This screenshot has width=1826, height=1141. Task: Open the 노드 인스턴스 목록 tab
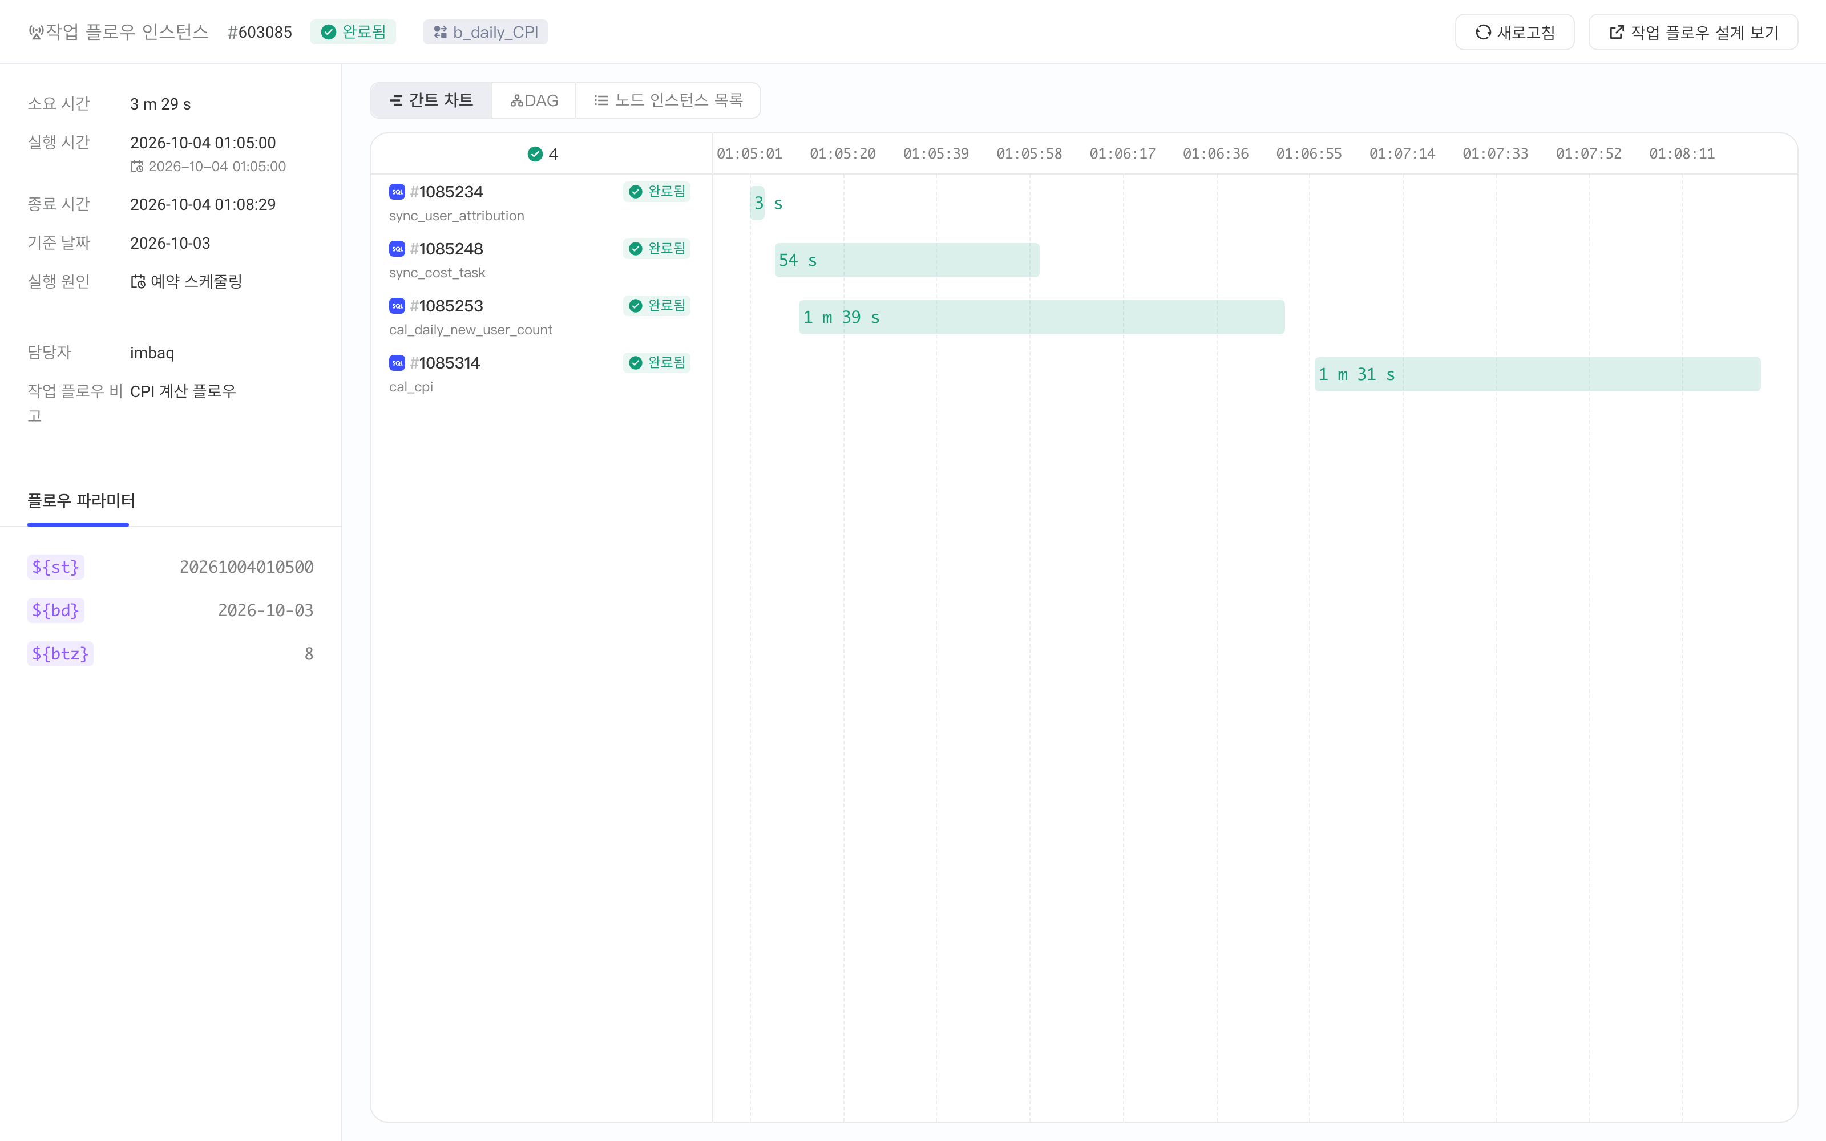pos(668,100)
